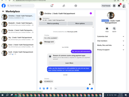Open Elizabeth conversation in list
129x97 pixels.
pos(18,24)
